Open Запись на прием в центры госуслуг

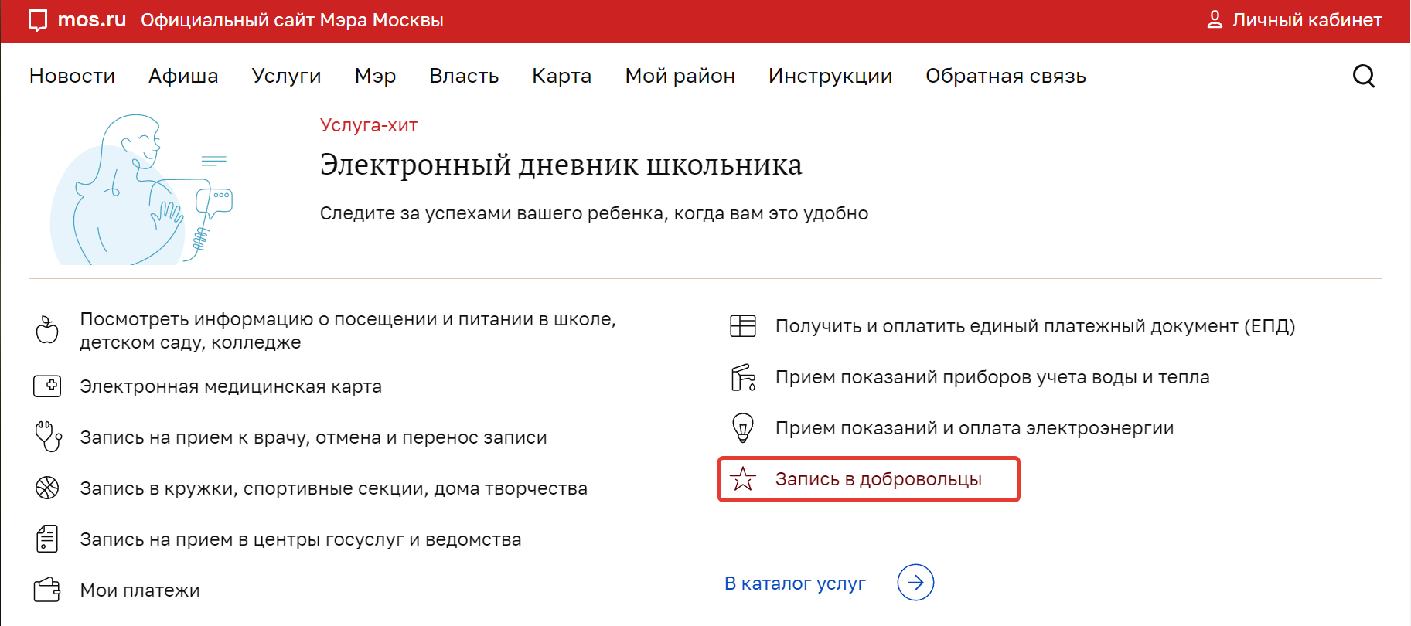301,539
